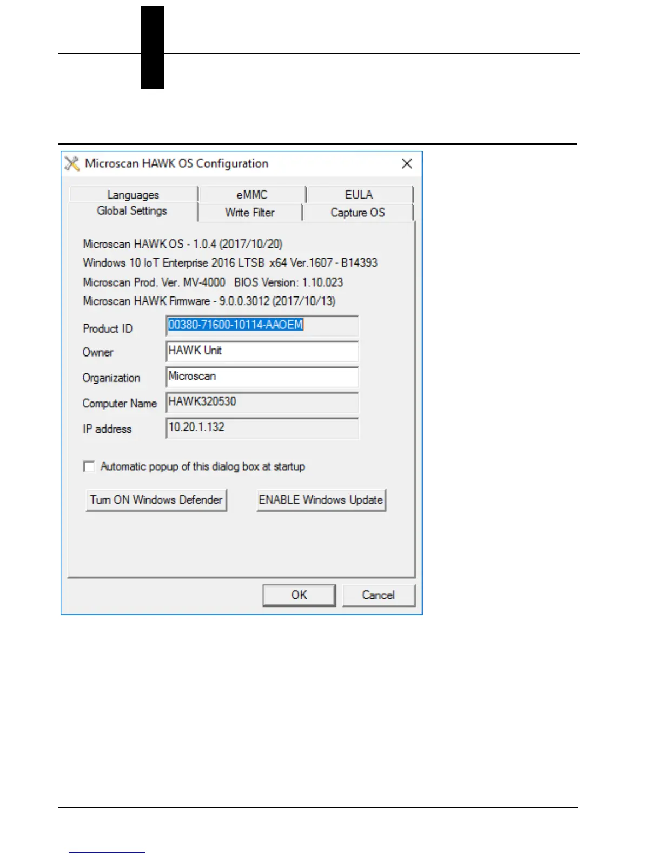Click the Product ID label
Image resolution: width=662 pixels, height=857 pixels.
[108, 328]
